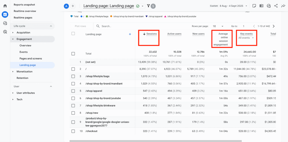
Task: Open Realtime overview
Action: 25,11
